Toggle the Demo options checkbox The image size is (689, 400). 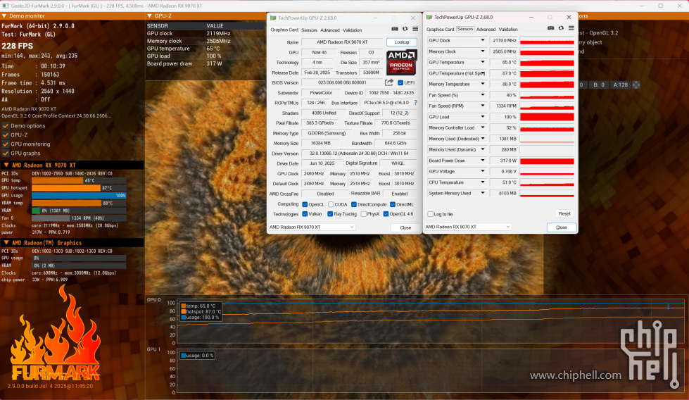[6, 125]
